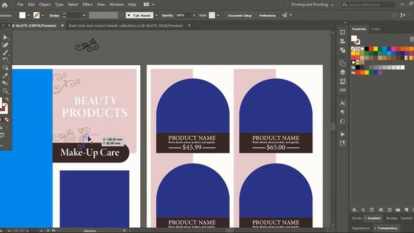This screenshot has width=414, height=233.
Task: Open the stroke color dropdown
Action: (43, 16)
